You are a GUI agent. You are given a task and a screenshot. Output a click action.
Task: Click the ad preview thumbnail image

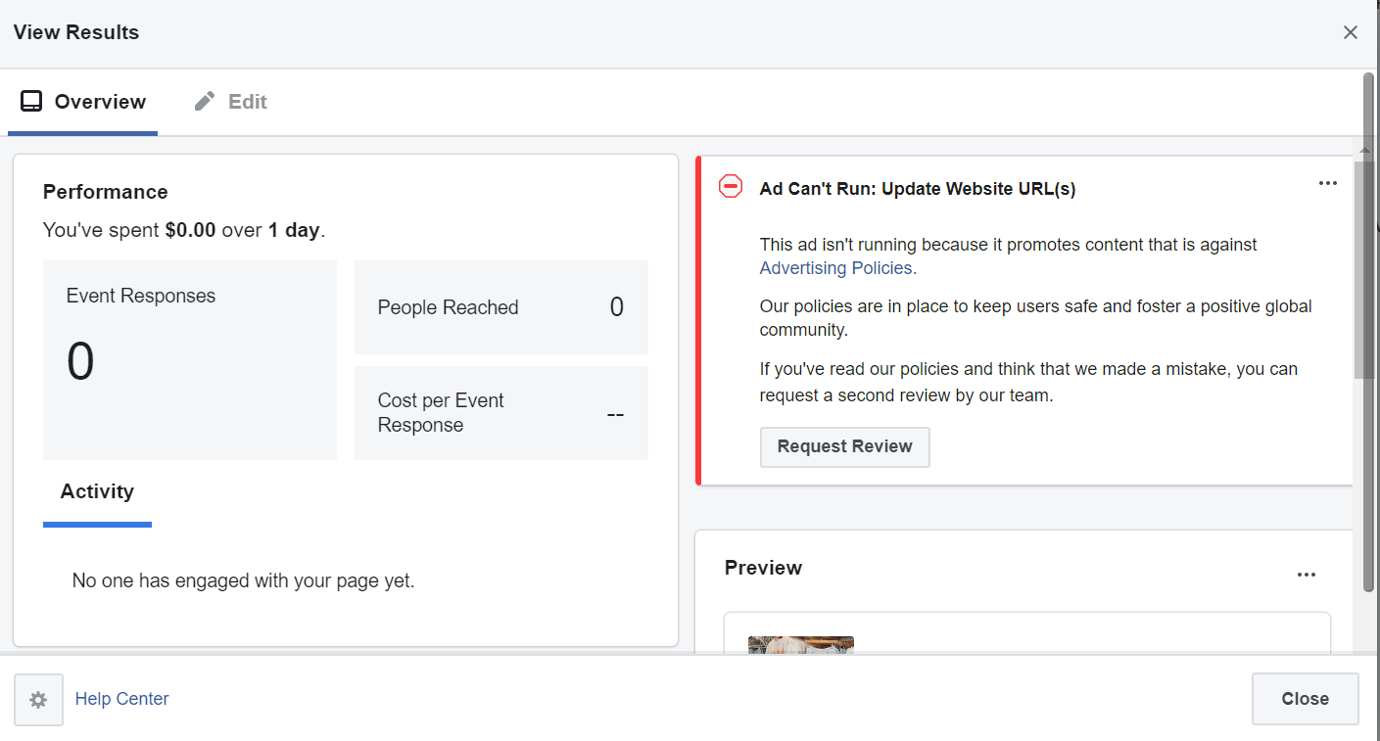tap(801, 644)
